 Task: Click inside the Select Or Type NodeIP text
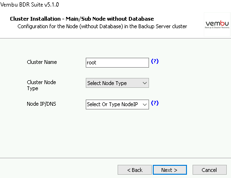[x=112, y=104]
